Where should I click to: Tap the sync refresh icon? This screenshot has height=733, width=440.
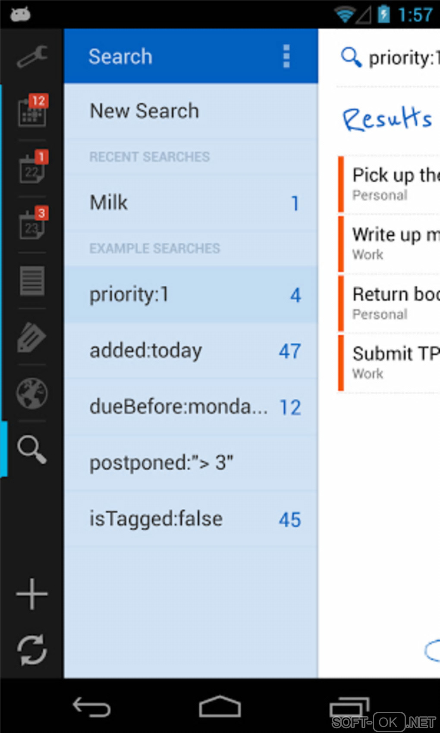[32, 650]
